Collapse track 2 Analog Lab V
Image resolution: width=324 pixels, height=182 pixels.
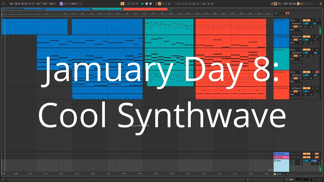click(275, 37)
